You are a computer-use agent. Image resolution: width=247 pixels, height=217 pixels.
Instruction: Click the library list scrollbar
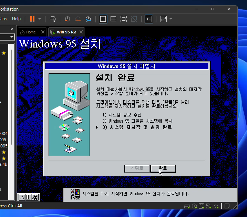11,97
